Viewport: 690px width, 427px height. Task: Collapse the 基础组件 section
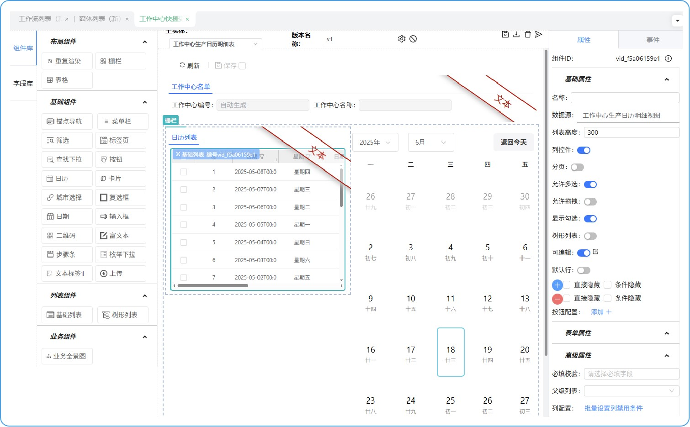[145, 102]
